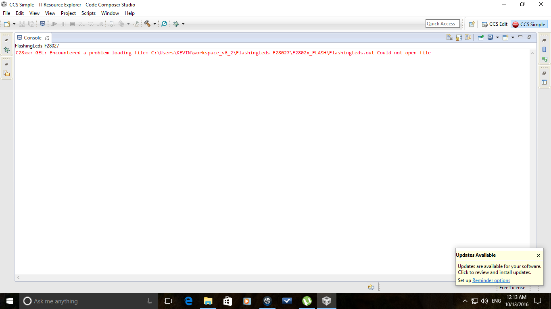
Task: Click the Suspend debug toolbar icon
Action: (x=63, y=24)
